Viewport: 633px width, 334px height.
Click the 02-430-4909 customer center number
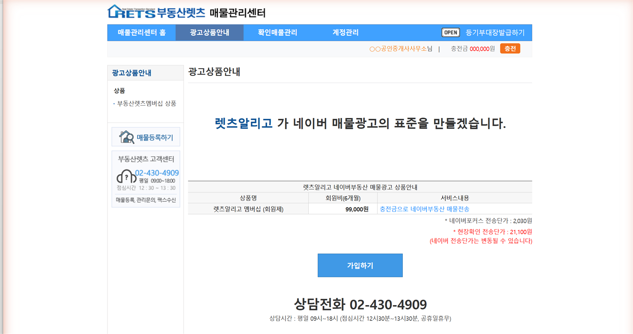click(x=157, y=173)
